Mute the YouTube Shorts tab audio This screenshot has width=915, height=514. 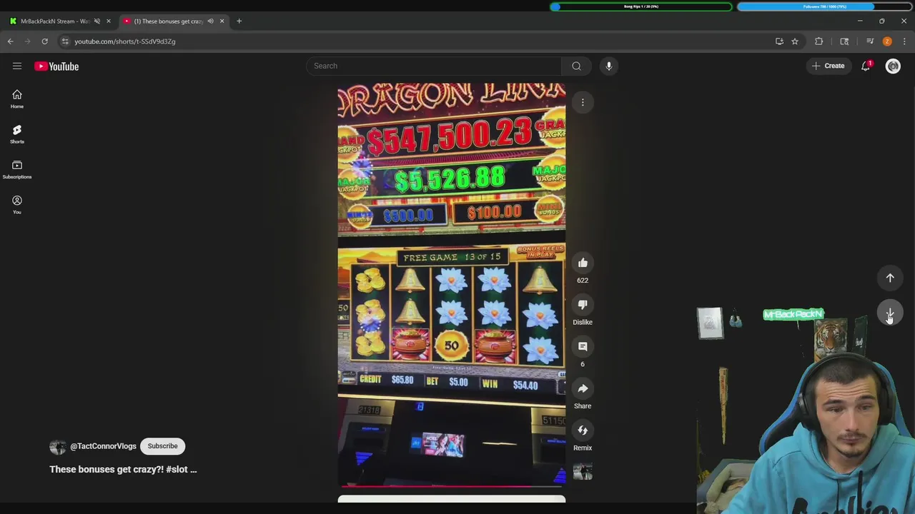point(210,21)
